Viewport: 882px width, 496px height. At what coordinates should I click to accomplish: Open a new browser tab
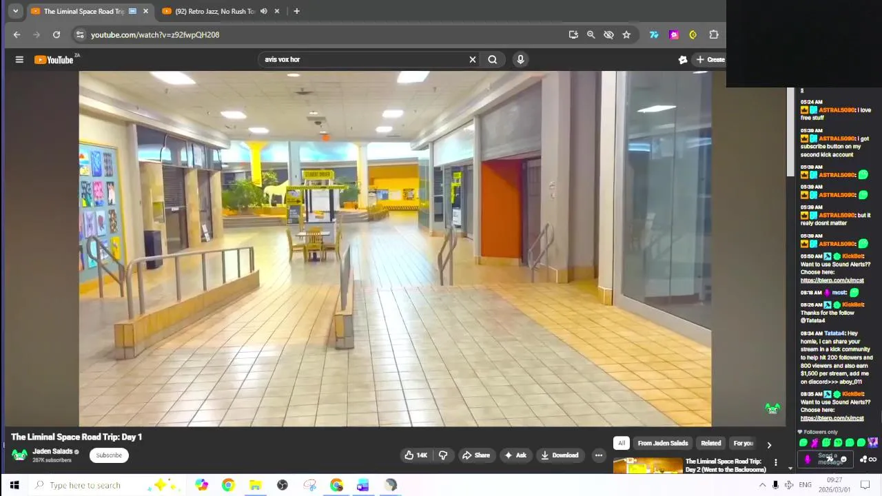coord(296,11)
